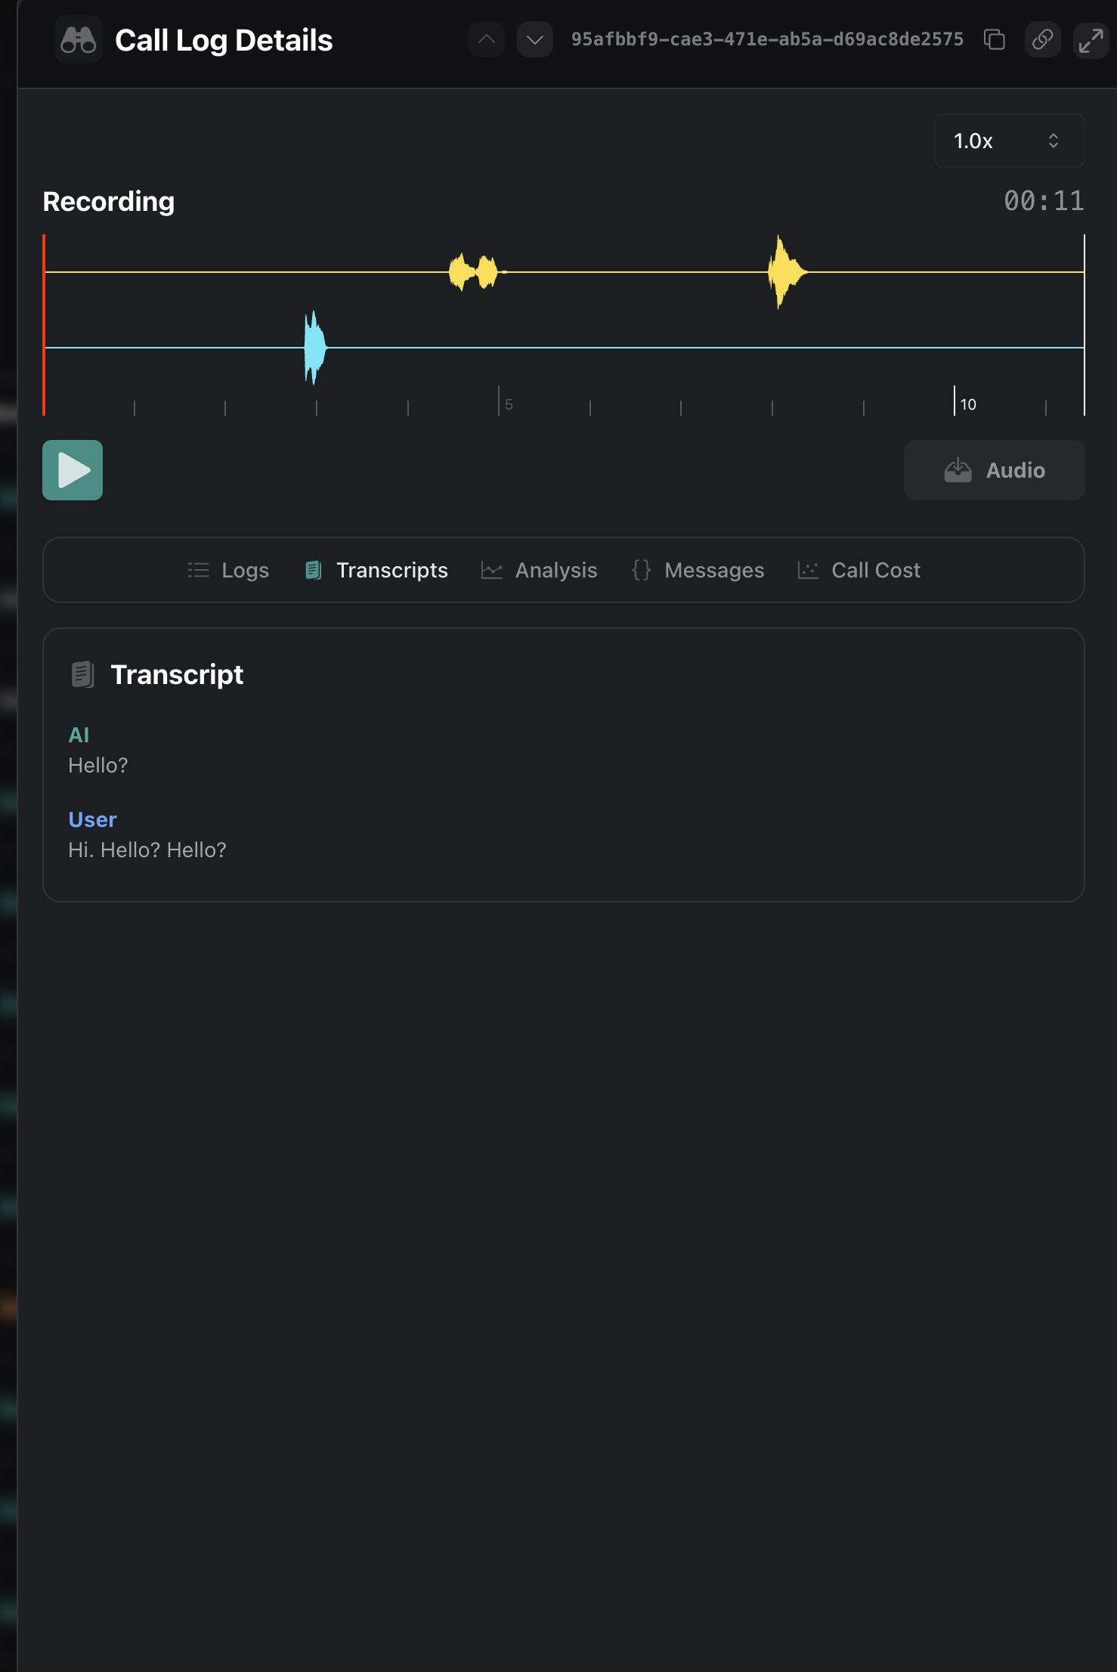
Task: Click the blue AI waveform burst
Action: (x=314, y=348)
